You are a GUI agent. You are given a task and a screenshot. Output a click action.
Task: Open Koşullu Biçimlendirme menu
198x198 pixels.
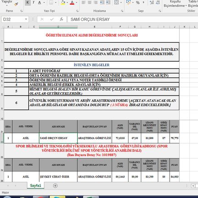[175, 4]
